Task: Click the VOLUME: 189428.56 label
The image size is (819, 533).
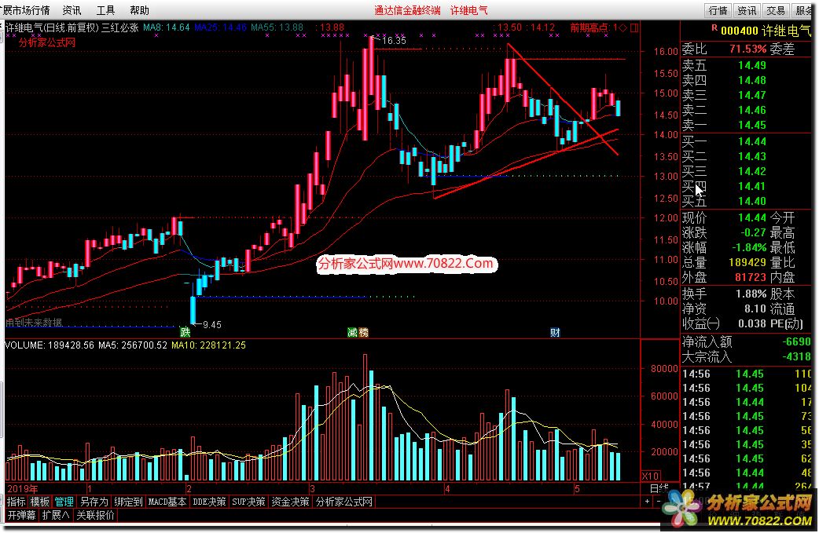Action: coord(50,345)
